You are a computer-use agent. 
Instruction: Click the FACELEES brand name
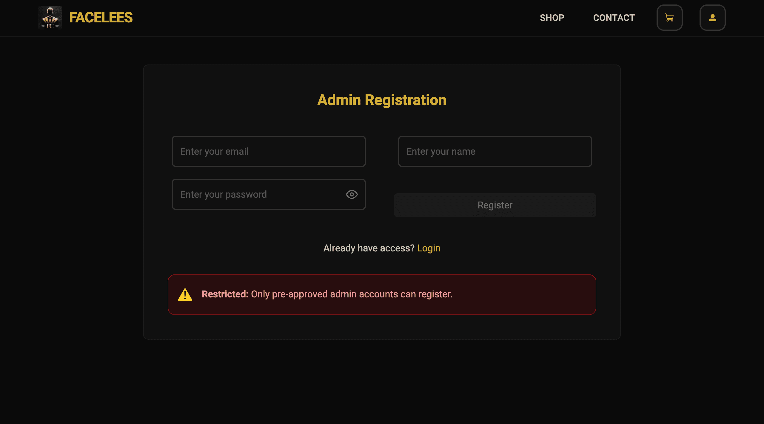101,18
